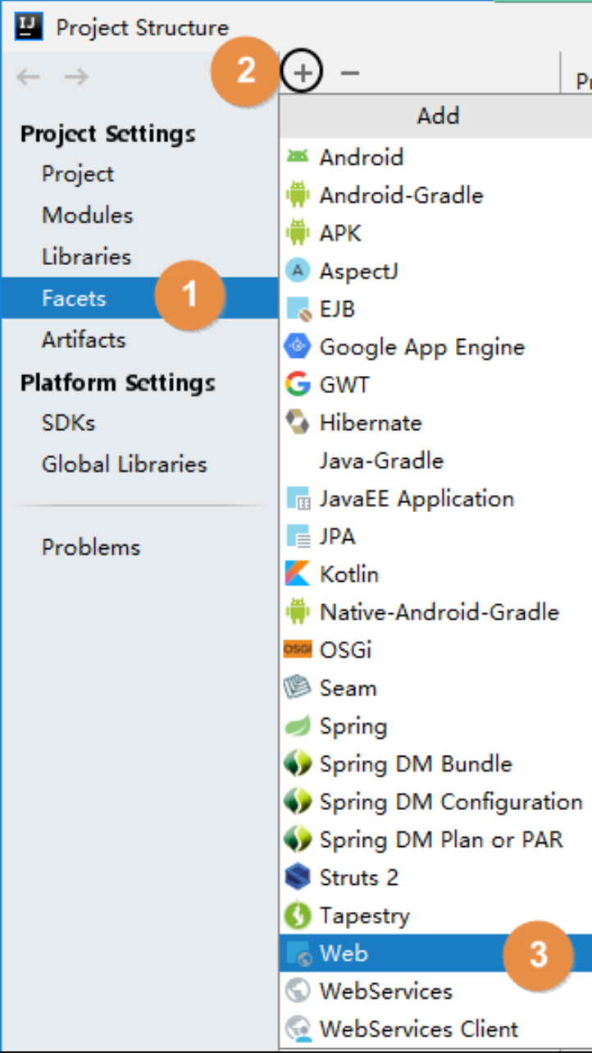Click the JavaEE Application icon
Image resolution: width=592 pixels, height=1053 pixels.
298,499
